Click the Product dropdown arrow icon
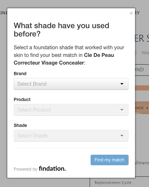 pyautogui.click(x=122, y=110)
